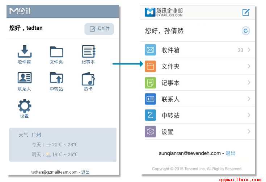Expand chevron on the 设置 row
Viewport: 266px width, 182px height.
[x=249, y=131]
